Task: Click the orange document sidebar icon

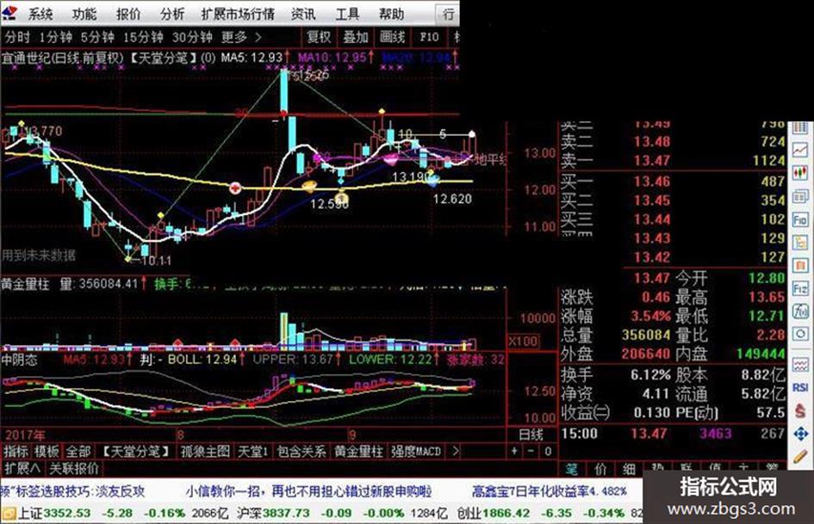Action: [800, 266]
